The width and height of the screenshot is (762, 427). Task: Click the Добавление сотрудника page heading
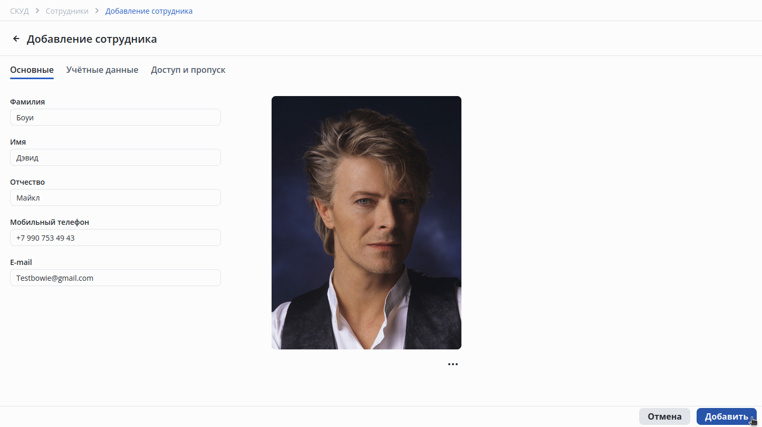92,39
